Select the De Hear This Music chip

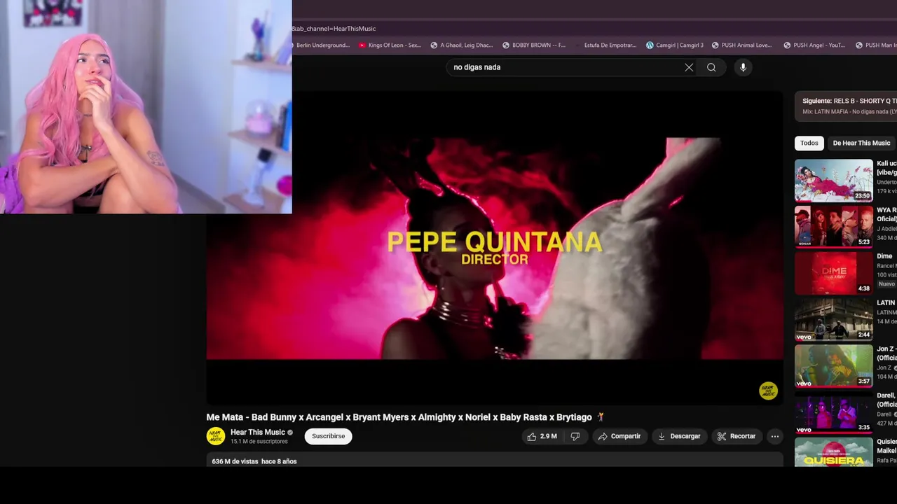861,143
